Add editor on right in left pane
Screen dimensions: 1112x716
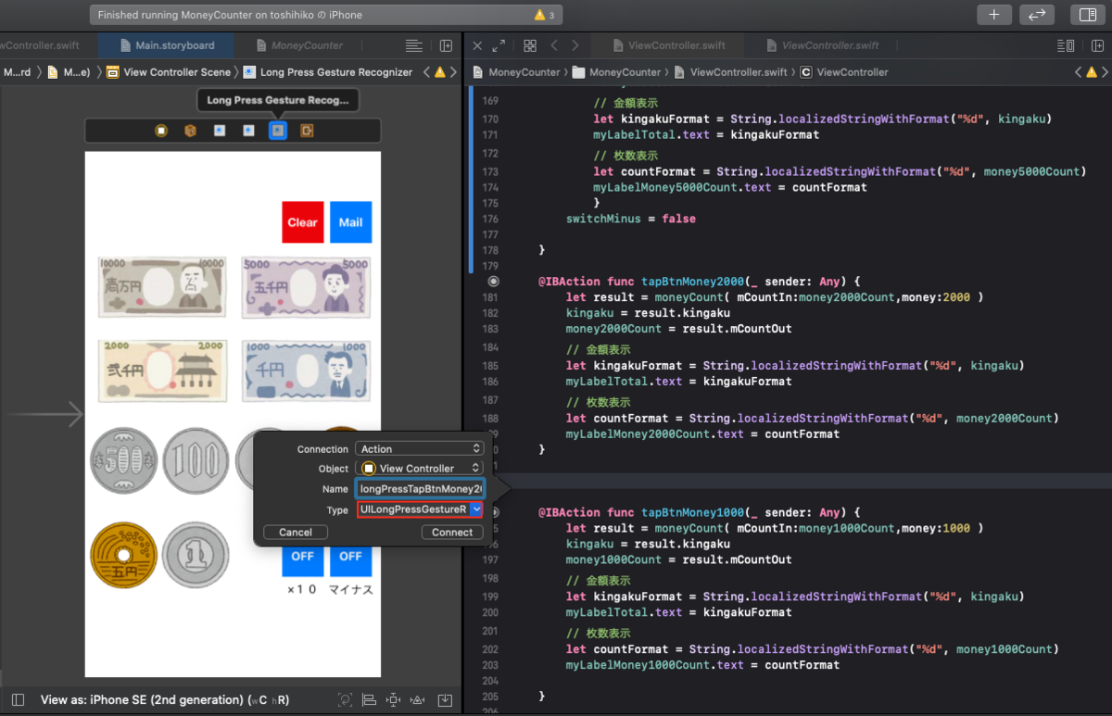coord(446,45)
